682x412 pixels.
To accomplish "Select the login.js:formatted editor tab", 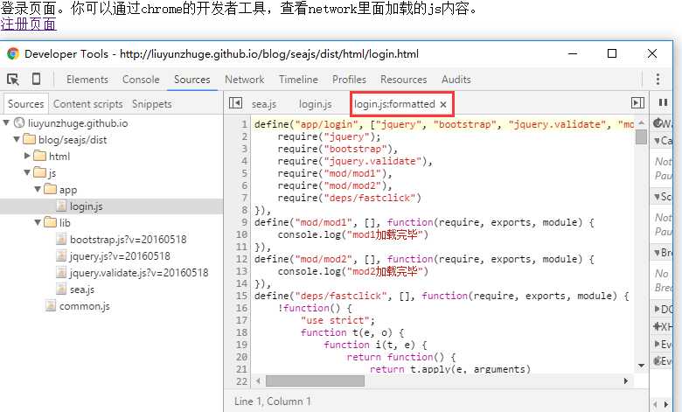I will click(394, 104).
